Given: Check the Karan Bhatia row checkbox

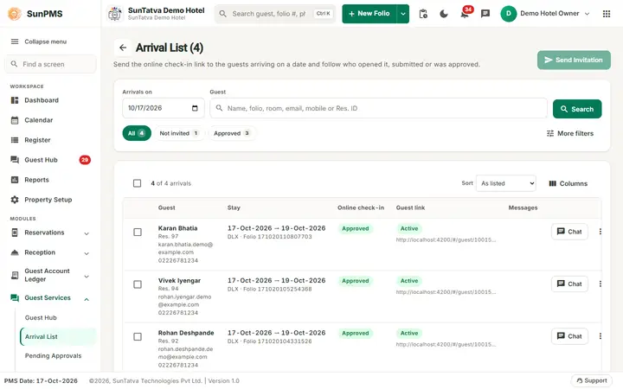Looking at the screenshot, I should 138,233.
